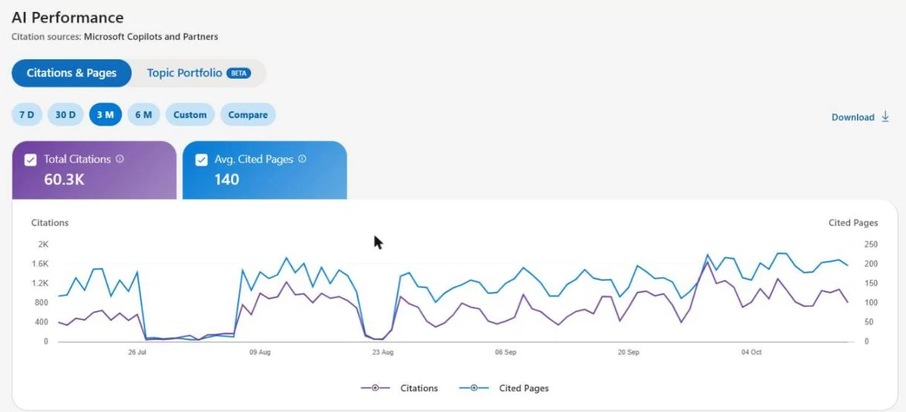The height and width of the screenshot is (412, 906).
Task: Click the 1.6K label on Citations axis
Action: (x=40, y=264)
